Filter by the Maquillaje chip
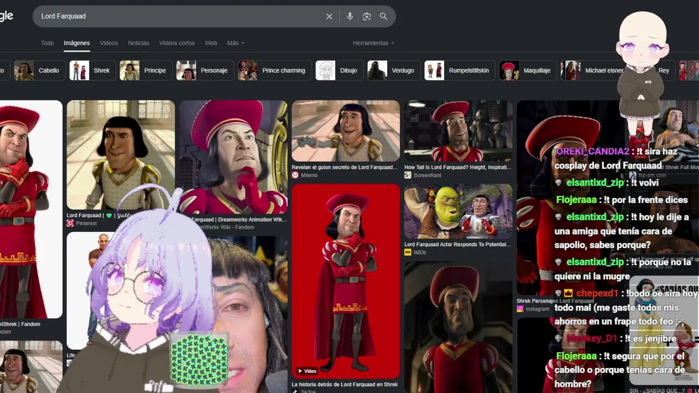Screen dimensions: 699x393 pyautogui.click(x=528, y=70)
